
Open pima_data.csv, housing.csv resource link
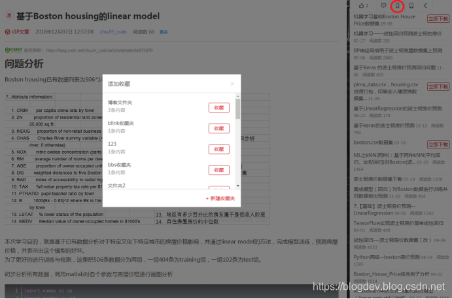[386, 92]
